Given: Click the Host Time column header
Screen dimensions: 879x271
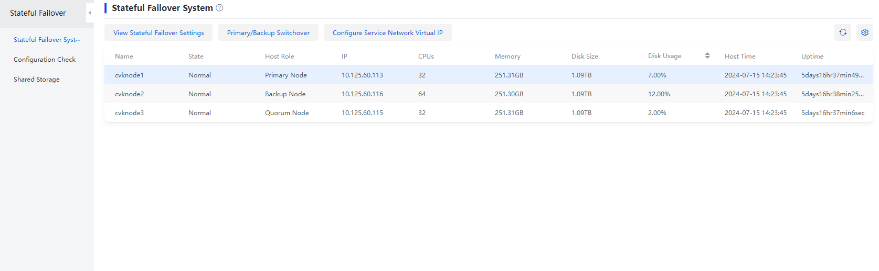Looking at the screenshot, I should 740,56.
